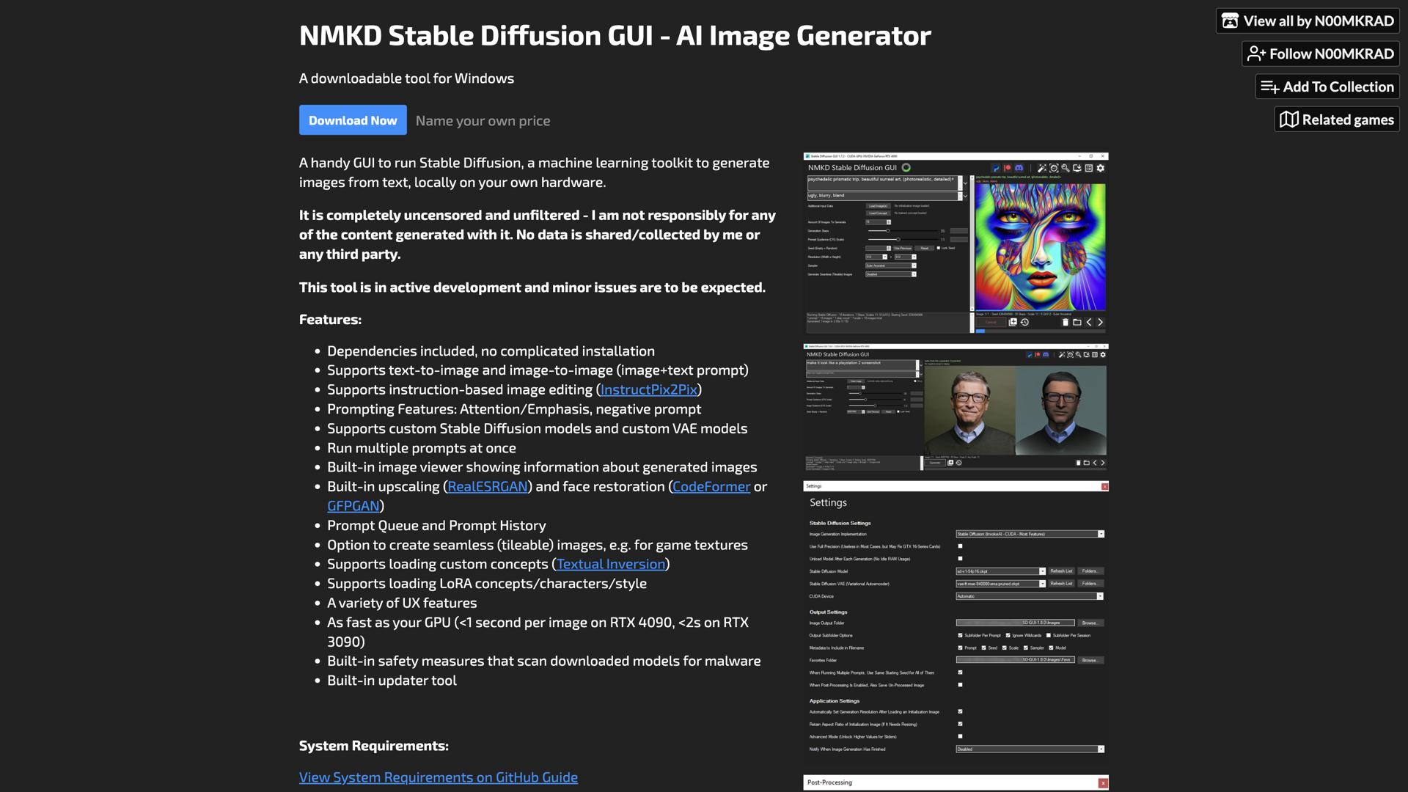1408x792 pixels.
Task: Open the Stable Diffusion Model dropdown
Action: [x=1041, y=571]
